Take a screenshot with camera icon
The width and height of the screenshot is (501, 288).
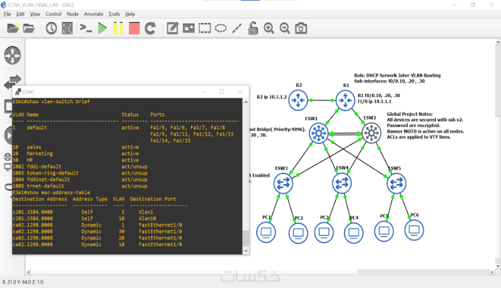301,28
